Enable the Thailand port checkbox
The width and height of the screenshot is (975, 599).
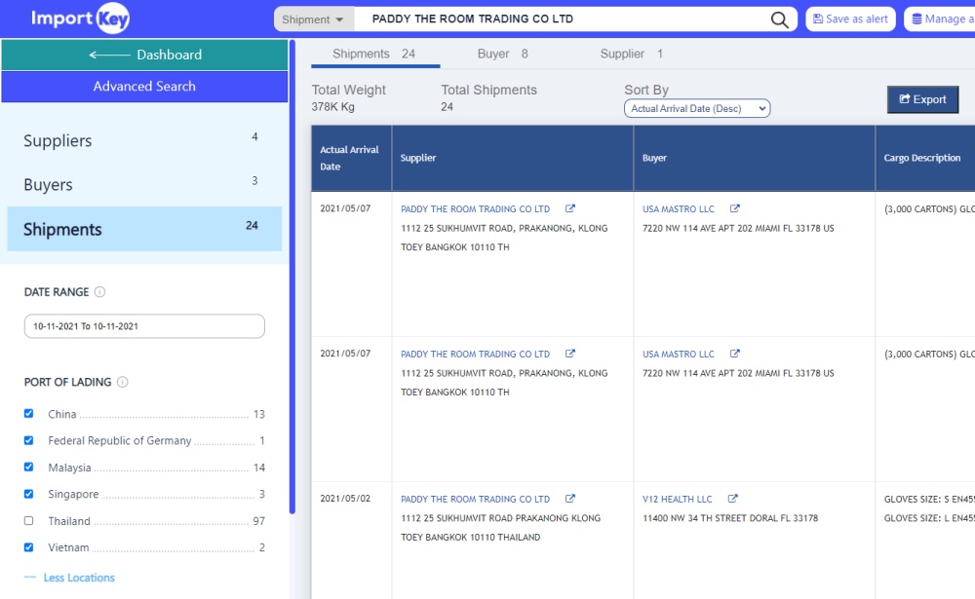[29, 521]
